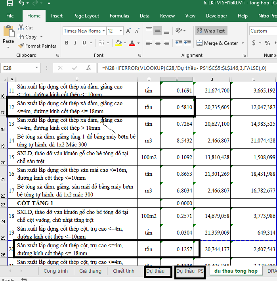Increase the cell indent
Viewport: 277px width, 281px height.
[187, 43]
